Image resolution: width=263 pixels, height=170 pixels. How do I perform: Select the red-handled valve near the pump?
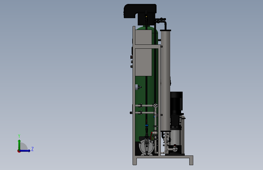coord(151,136)
